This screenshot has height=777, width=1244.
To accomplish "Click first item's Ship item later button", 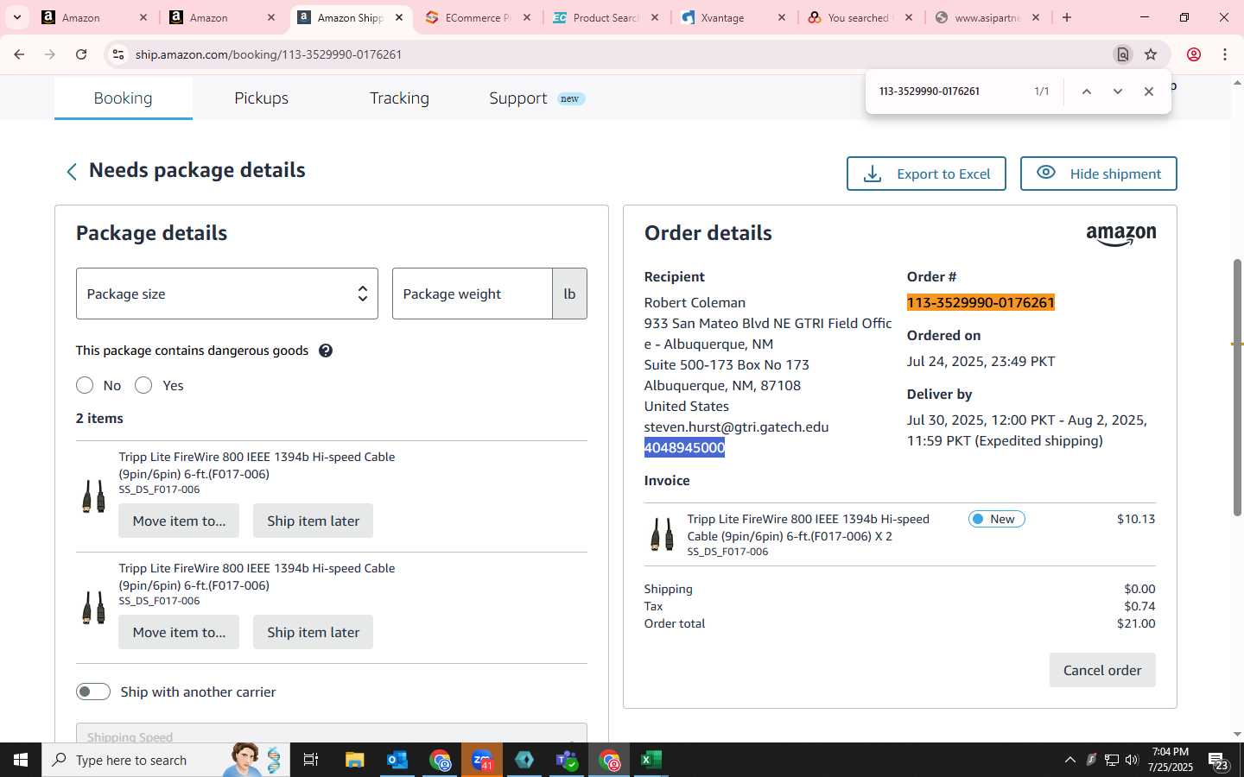I will click(x=313, y=521).
